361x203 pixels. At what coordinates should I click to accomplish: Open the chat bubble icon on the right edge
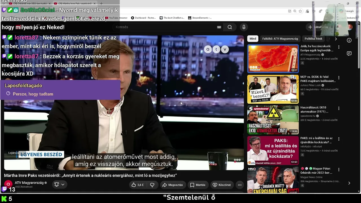[349, 54]
